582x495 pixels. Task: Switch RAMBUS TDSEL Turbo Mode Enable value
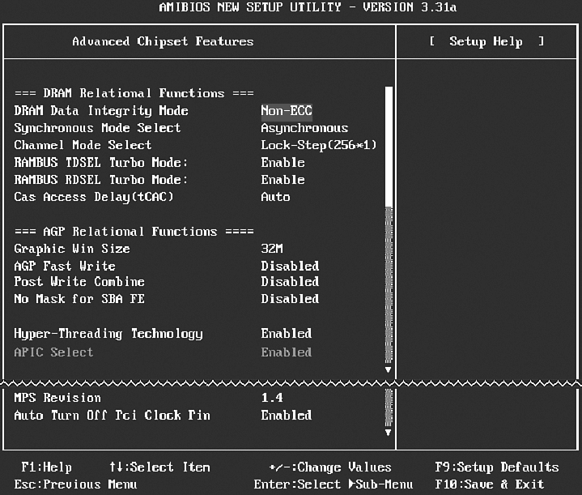(x=283, y=162)
